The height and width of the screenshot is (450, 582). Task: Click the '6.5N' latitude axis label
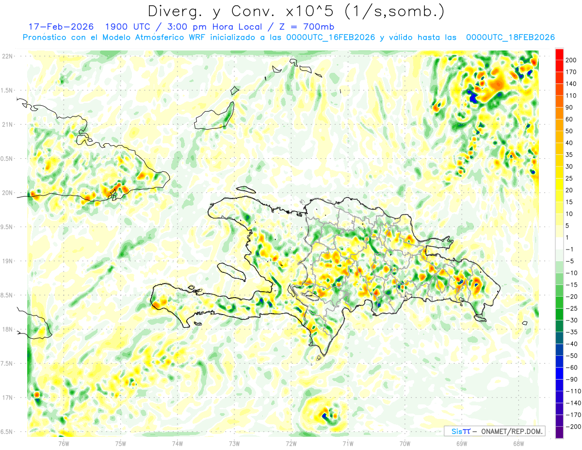coord(7,432)
